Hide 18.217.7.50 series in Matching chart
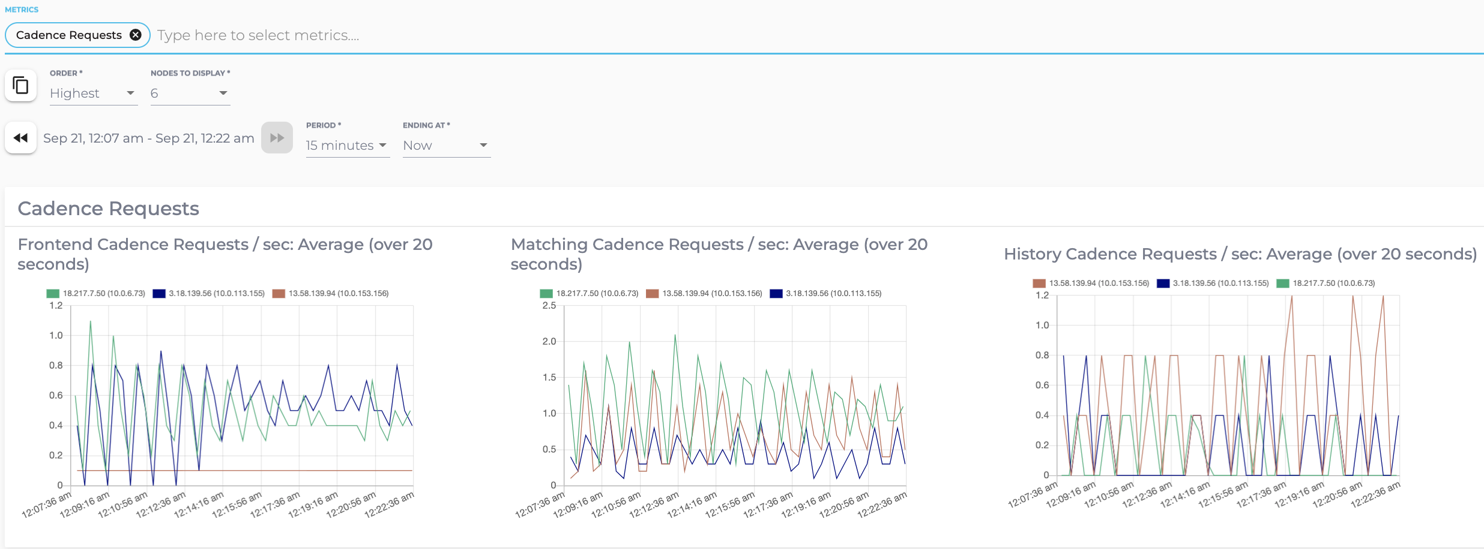Image resolution: width=1484 pixels, height=549 pixels. click(x=590, y=294)
